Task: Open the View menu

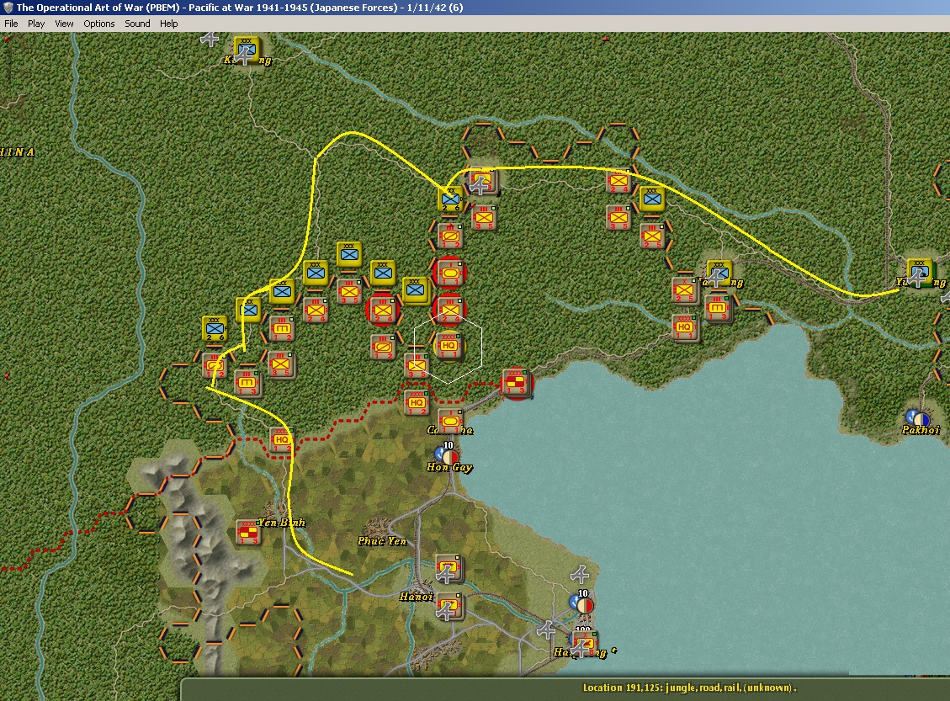Action: click(64, 24)
